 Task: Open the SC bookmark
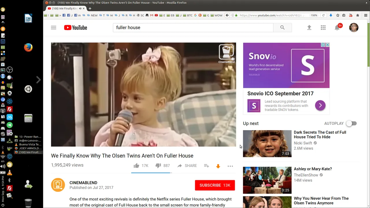(x=140, y=15)
